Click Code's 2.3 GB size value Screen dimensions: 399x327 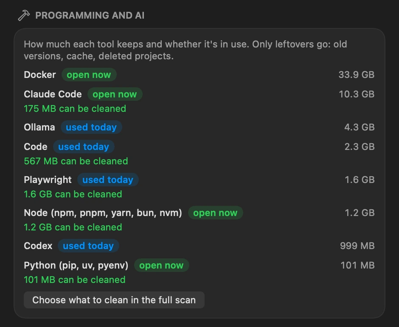click(360, 147)
